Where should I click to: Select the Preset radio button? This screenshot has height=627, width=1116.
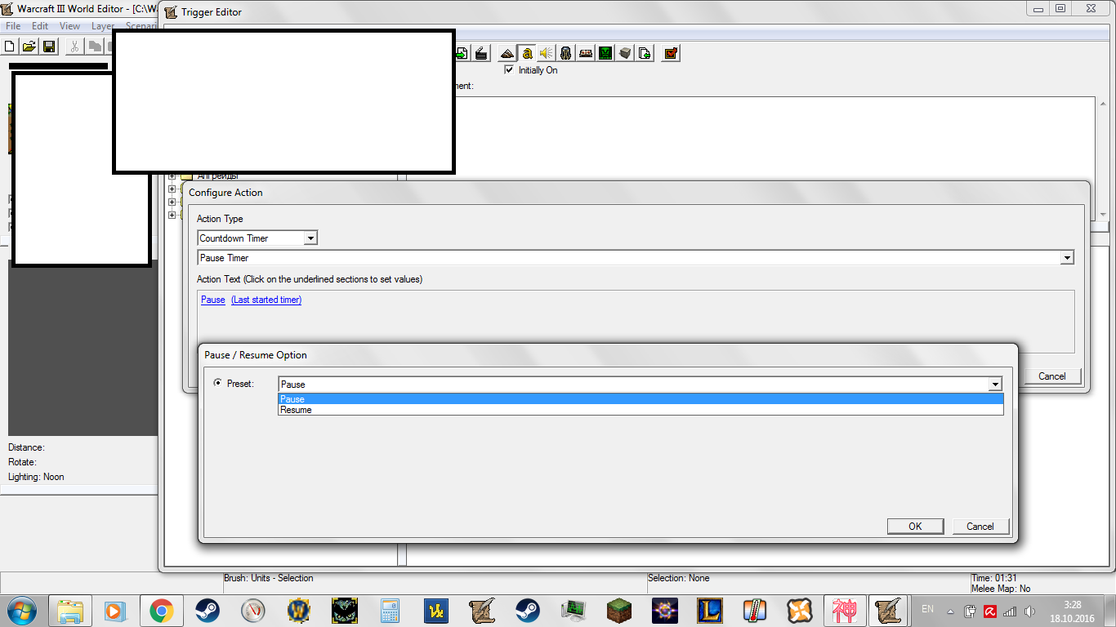[217, 383]
